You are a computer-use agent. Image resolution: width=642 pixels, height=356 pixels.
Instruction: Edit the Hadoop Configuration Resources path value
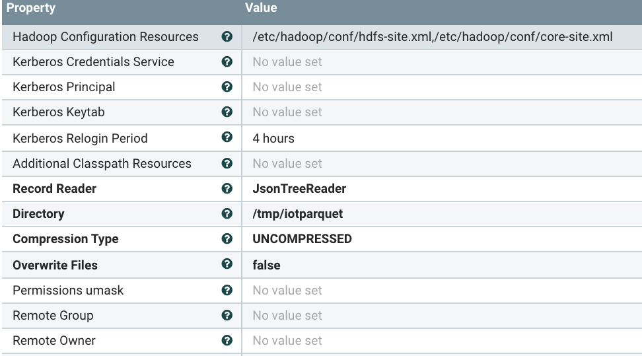coord(433,37)
